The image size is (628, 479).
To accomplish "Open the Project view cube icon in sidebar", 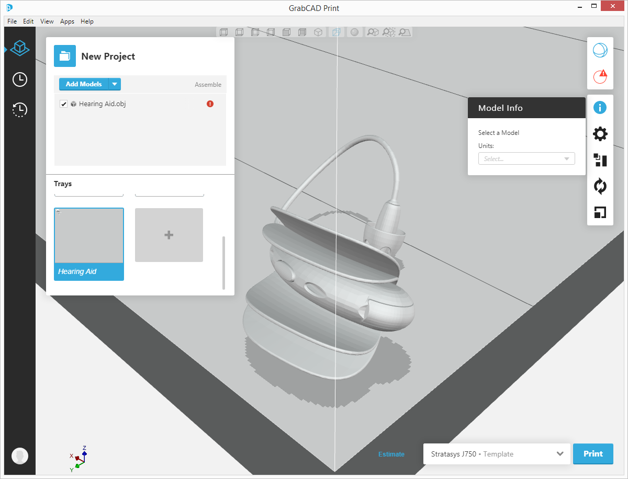I will click(20, 49).
